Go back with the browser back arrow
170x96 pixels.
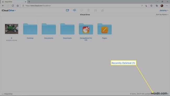coord(3,6)
